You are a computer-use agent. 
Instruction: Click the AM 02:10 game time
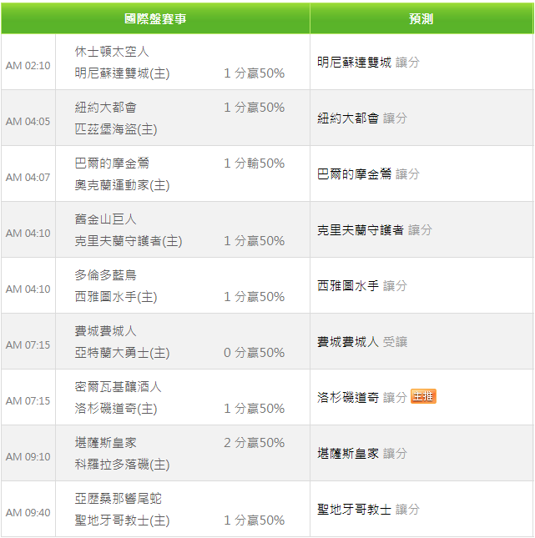(28, 66)
